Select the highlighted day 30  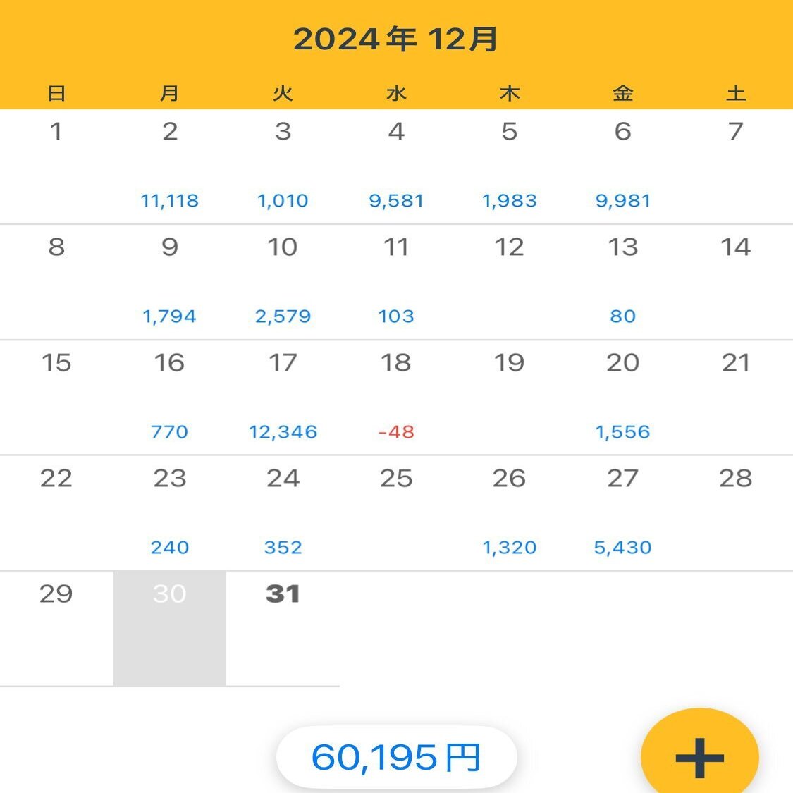(170, 627)
